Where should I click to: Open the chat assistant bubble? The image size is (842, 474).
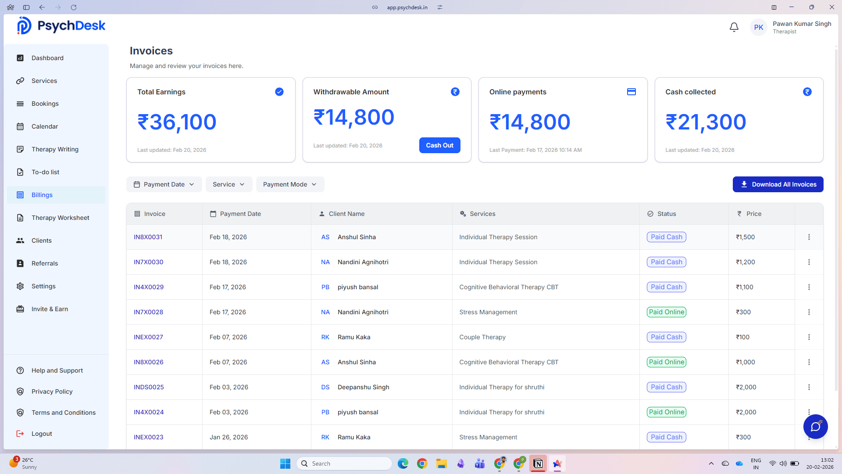click(815, 427)
